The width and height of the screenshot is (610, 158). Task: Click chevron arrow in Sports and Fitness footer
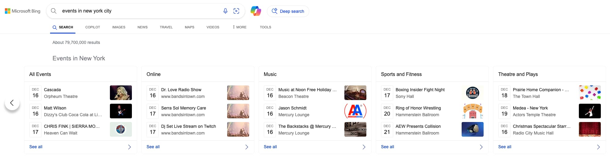coord(481,147)
